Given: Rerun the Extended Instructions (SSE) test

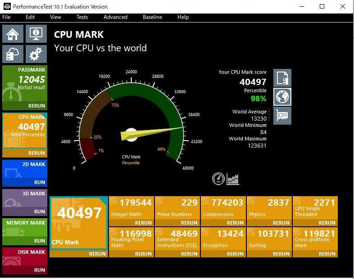Looking at the screenshot, I should point(189,254).
